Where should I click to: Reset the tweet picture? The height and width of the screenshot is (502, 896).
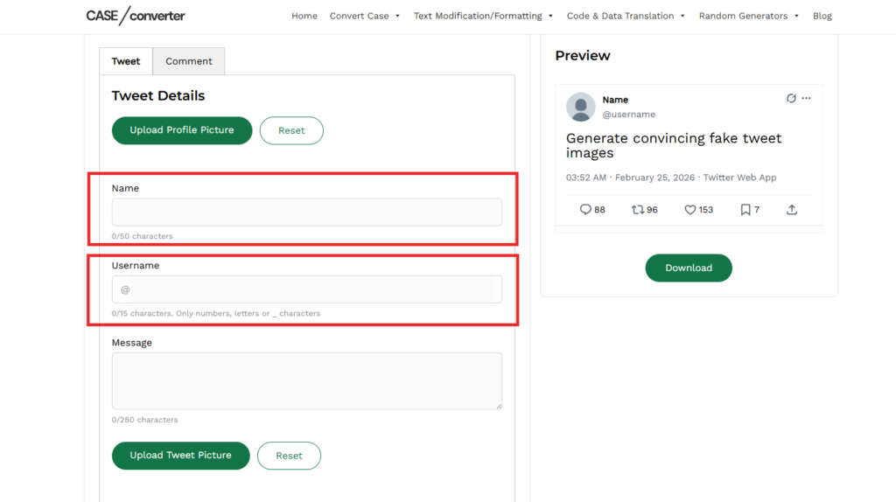289,455
